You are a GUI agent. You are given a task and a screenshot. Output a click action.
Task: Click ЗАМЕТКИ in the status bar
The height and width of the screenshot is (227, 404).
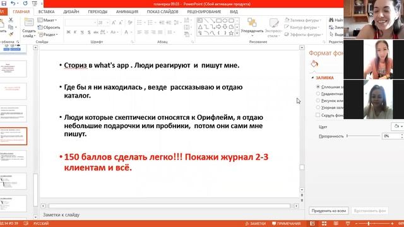click(x=255, y=223)
